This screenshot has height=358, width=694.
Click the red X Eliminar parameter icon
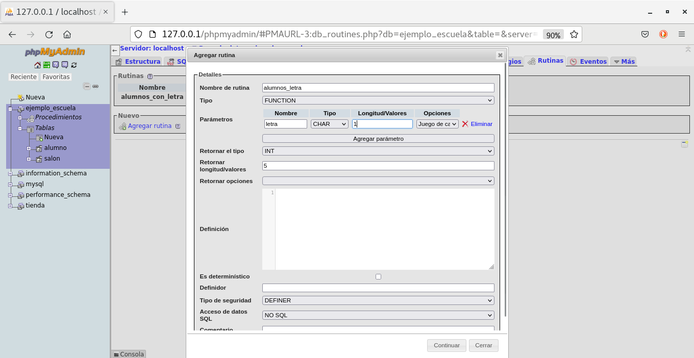[465, 124]
